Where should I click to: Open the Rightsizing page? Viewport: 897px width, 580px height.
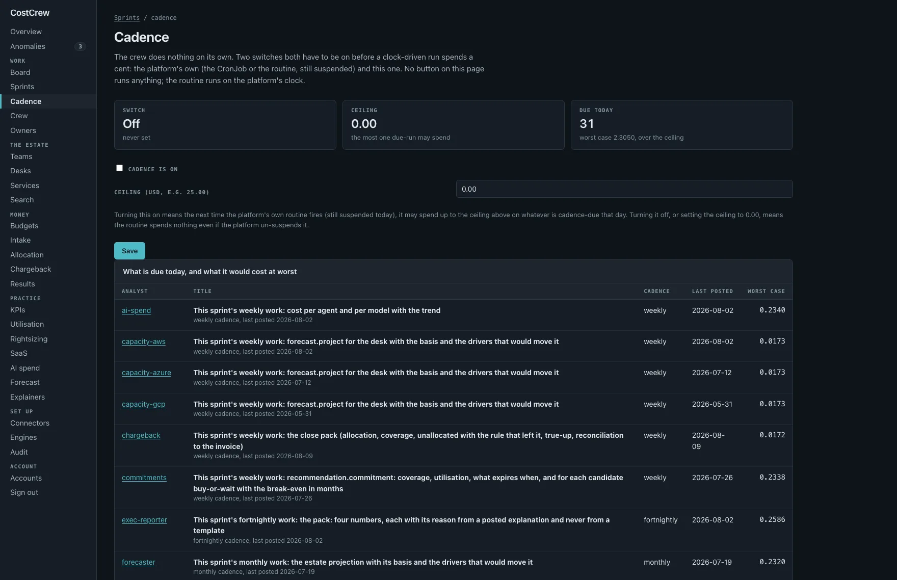[x=48, y=339]
